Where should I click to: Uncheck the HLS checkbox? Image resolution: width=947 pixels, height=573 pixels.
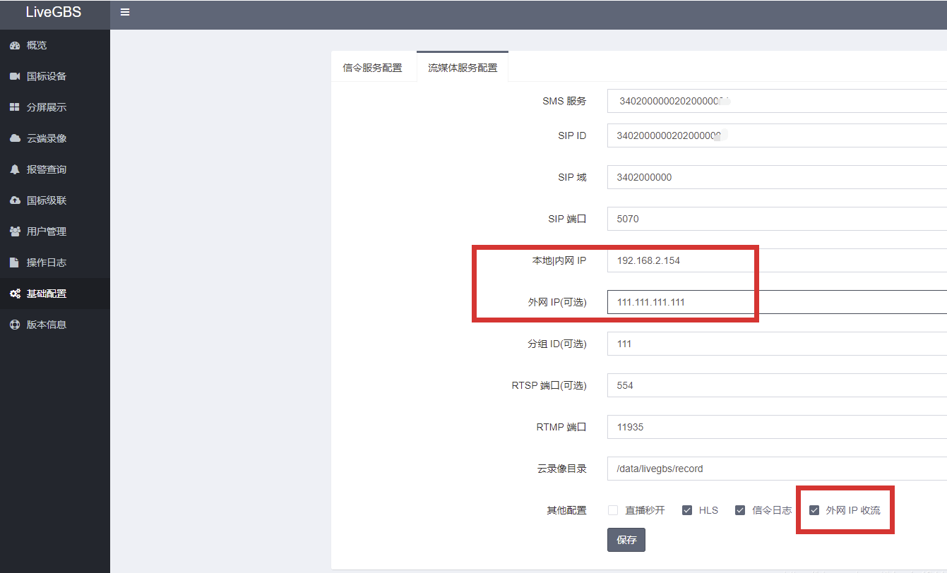(x=687, y=510)
